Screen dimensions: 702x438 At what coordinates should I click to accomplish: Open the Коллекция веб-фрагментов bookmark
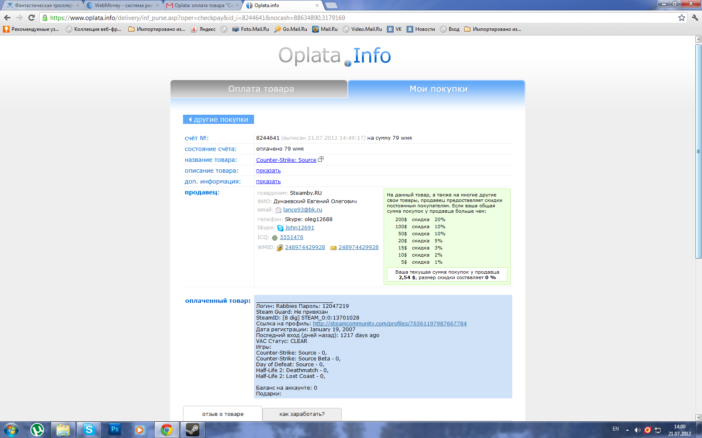pos(94,29)
